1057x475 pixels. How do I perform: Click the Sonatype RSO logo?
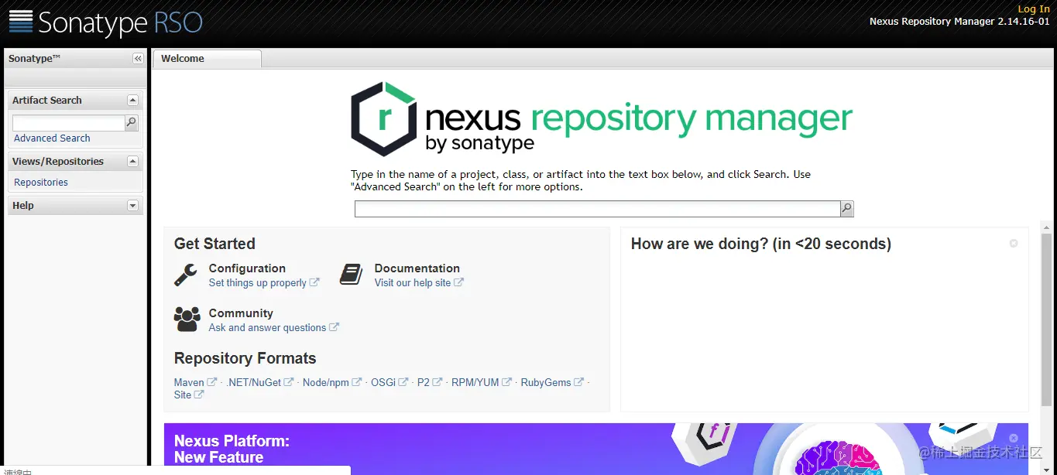coord(106,22)
